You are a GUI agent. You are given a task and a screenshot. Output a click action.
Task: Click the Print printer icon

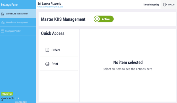[47, 64]
